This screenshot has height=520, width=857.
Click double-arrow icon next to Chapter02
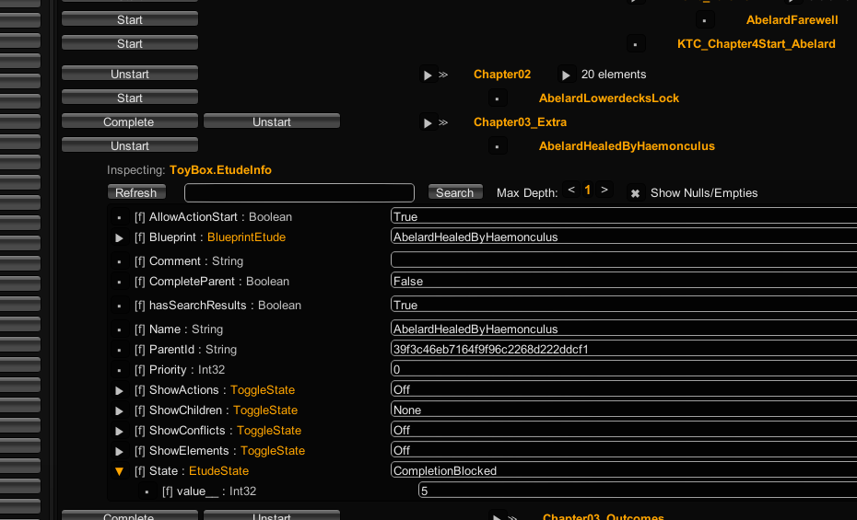[443, 75]
